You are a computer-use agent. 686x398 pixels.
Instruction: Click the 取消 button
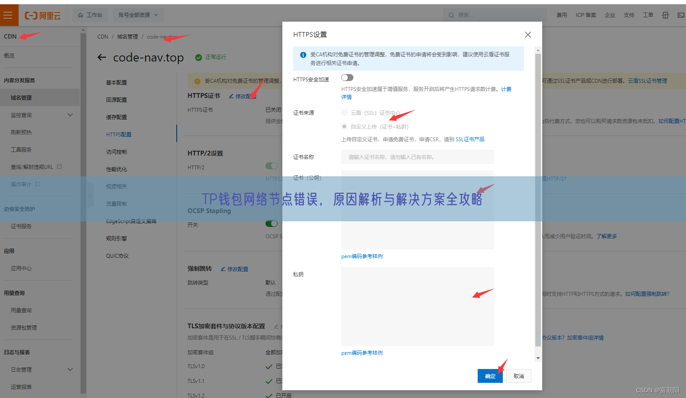(519, 376)
